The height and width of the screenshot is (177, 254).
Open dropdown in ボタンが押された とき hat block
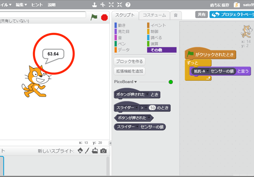tap(147, 94)
